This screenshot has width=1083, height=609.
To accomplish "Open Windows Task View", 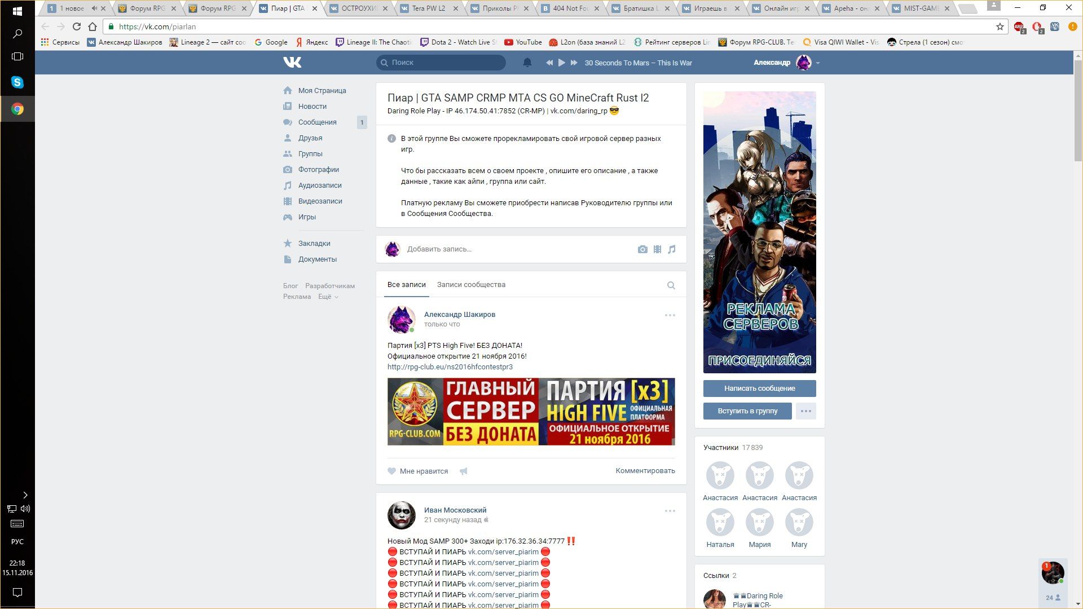I will (17, 56).
